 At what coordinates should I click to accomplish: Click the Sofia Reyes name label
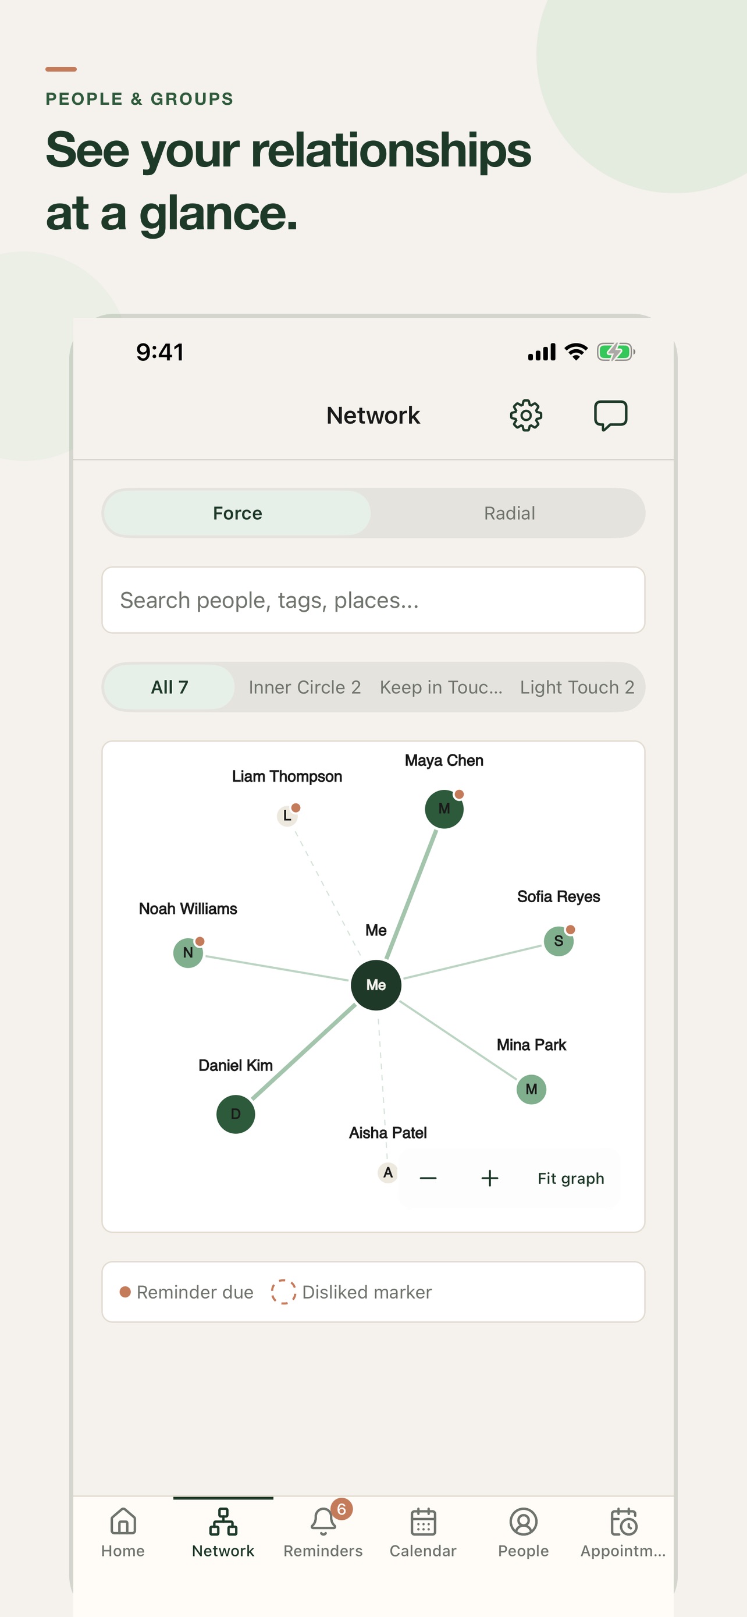click(x=558, y=896)
